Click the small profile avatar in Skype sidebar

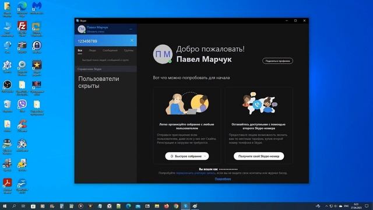coord(82,29)
